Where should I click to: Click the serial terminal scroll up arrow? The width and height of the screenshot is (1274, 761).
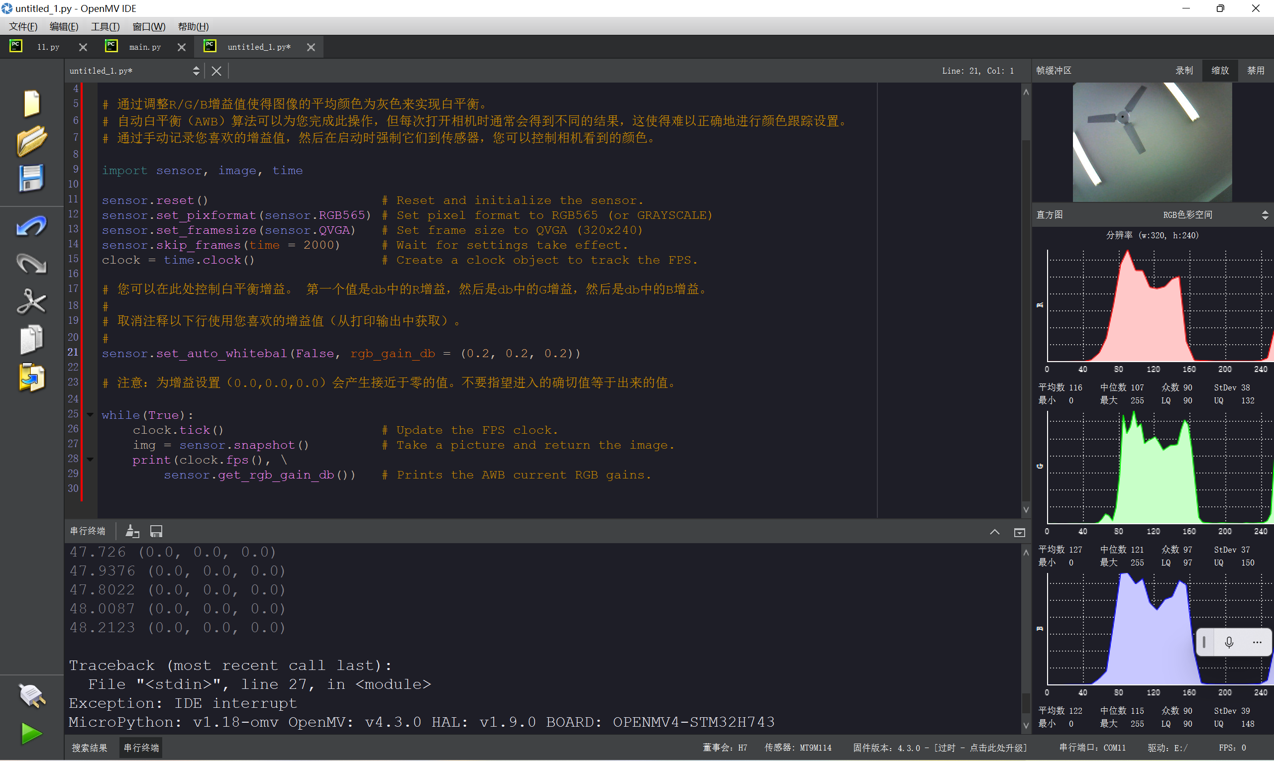[1026, 553]
